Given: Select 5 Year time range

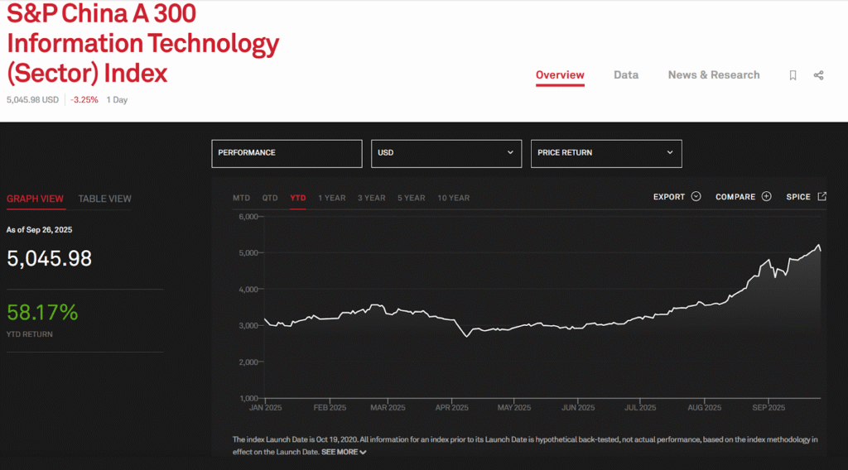Looking at the screenshot, I should point(411,198).
